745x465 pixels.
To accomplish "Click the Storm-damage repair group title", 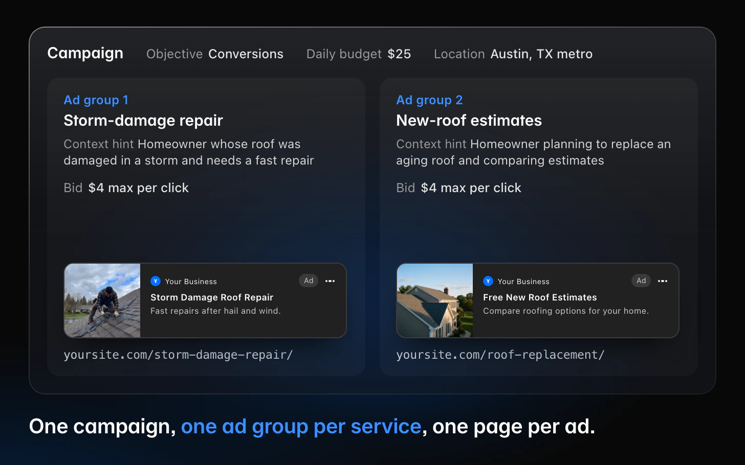I will (x=143, y=121).
